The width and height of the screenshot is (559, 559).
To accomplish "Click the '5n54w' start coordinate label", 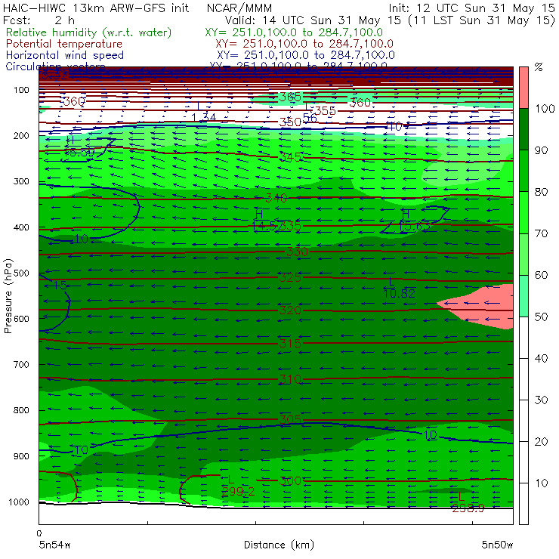I will [x=54, y=545].
